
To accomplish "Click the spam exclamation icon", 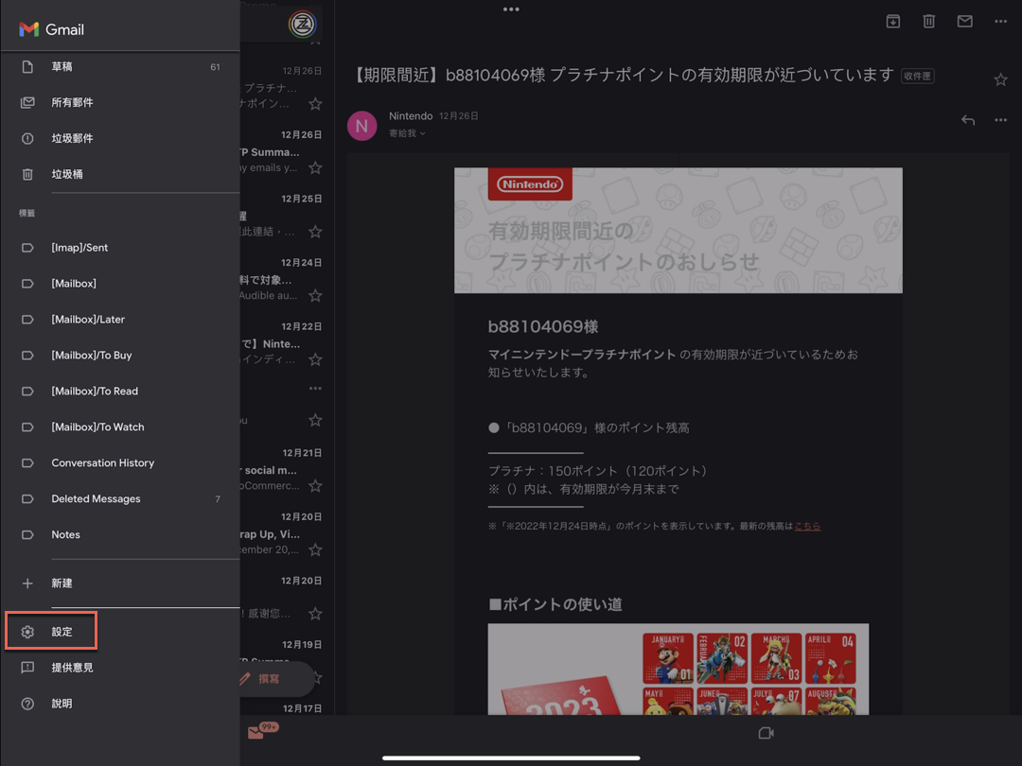I will click(x=27, y=138).
